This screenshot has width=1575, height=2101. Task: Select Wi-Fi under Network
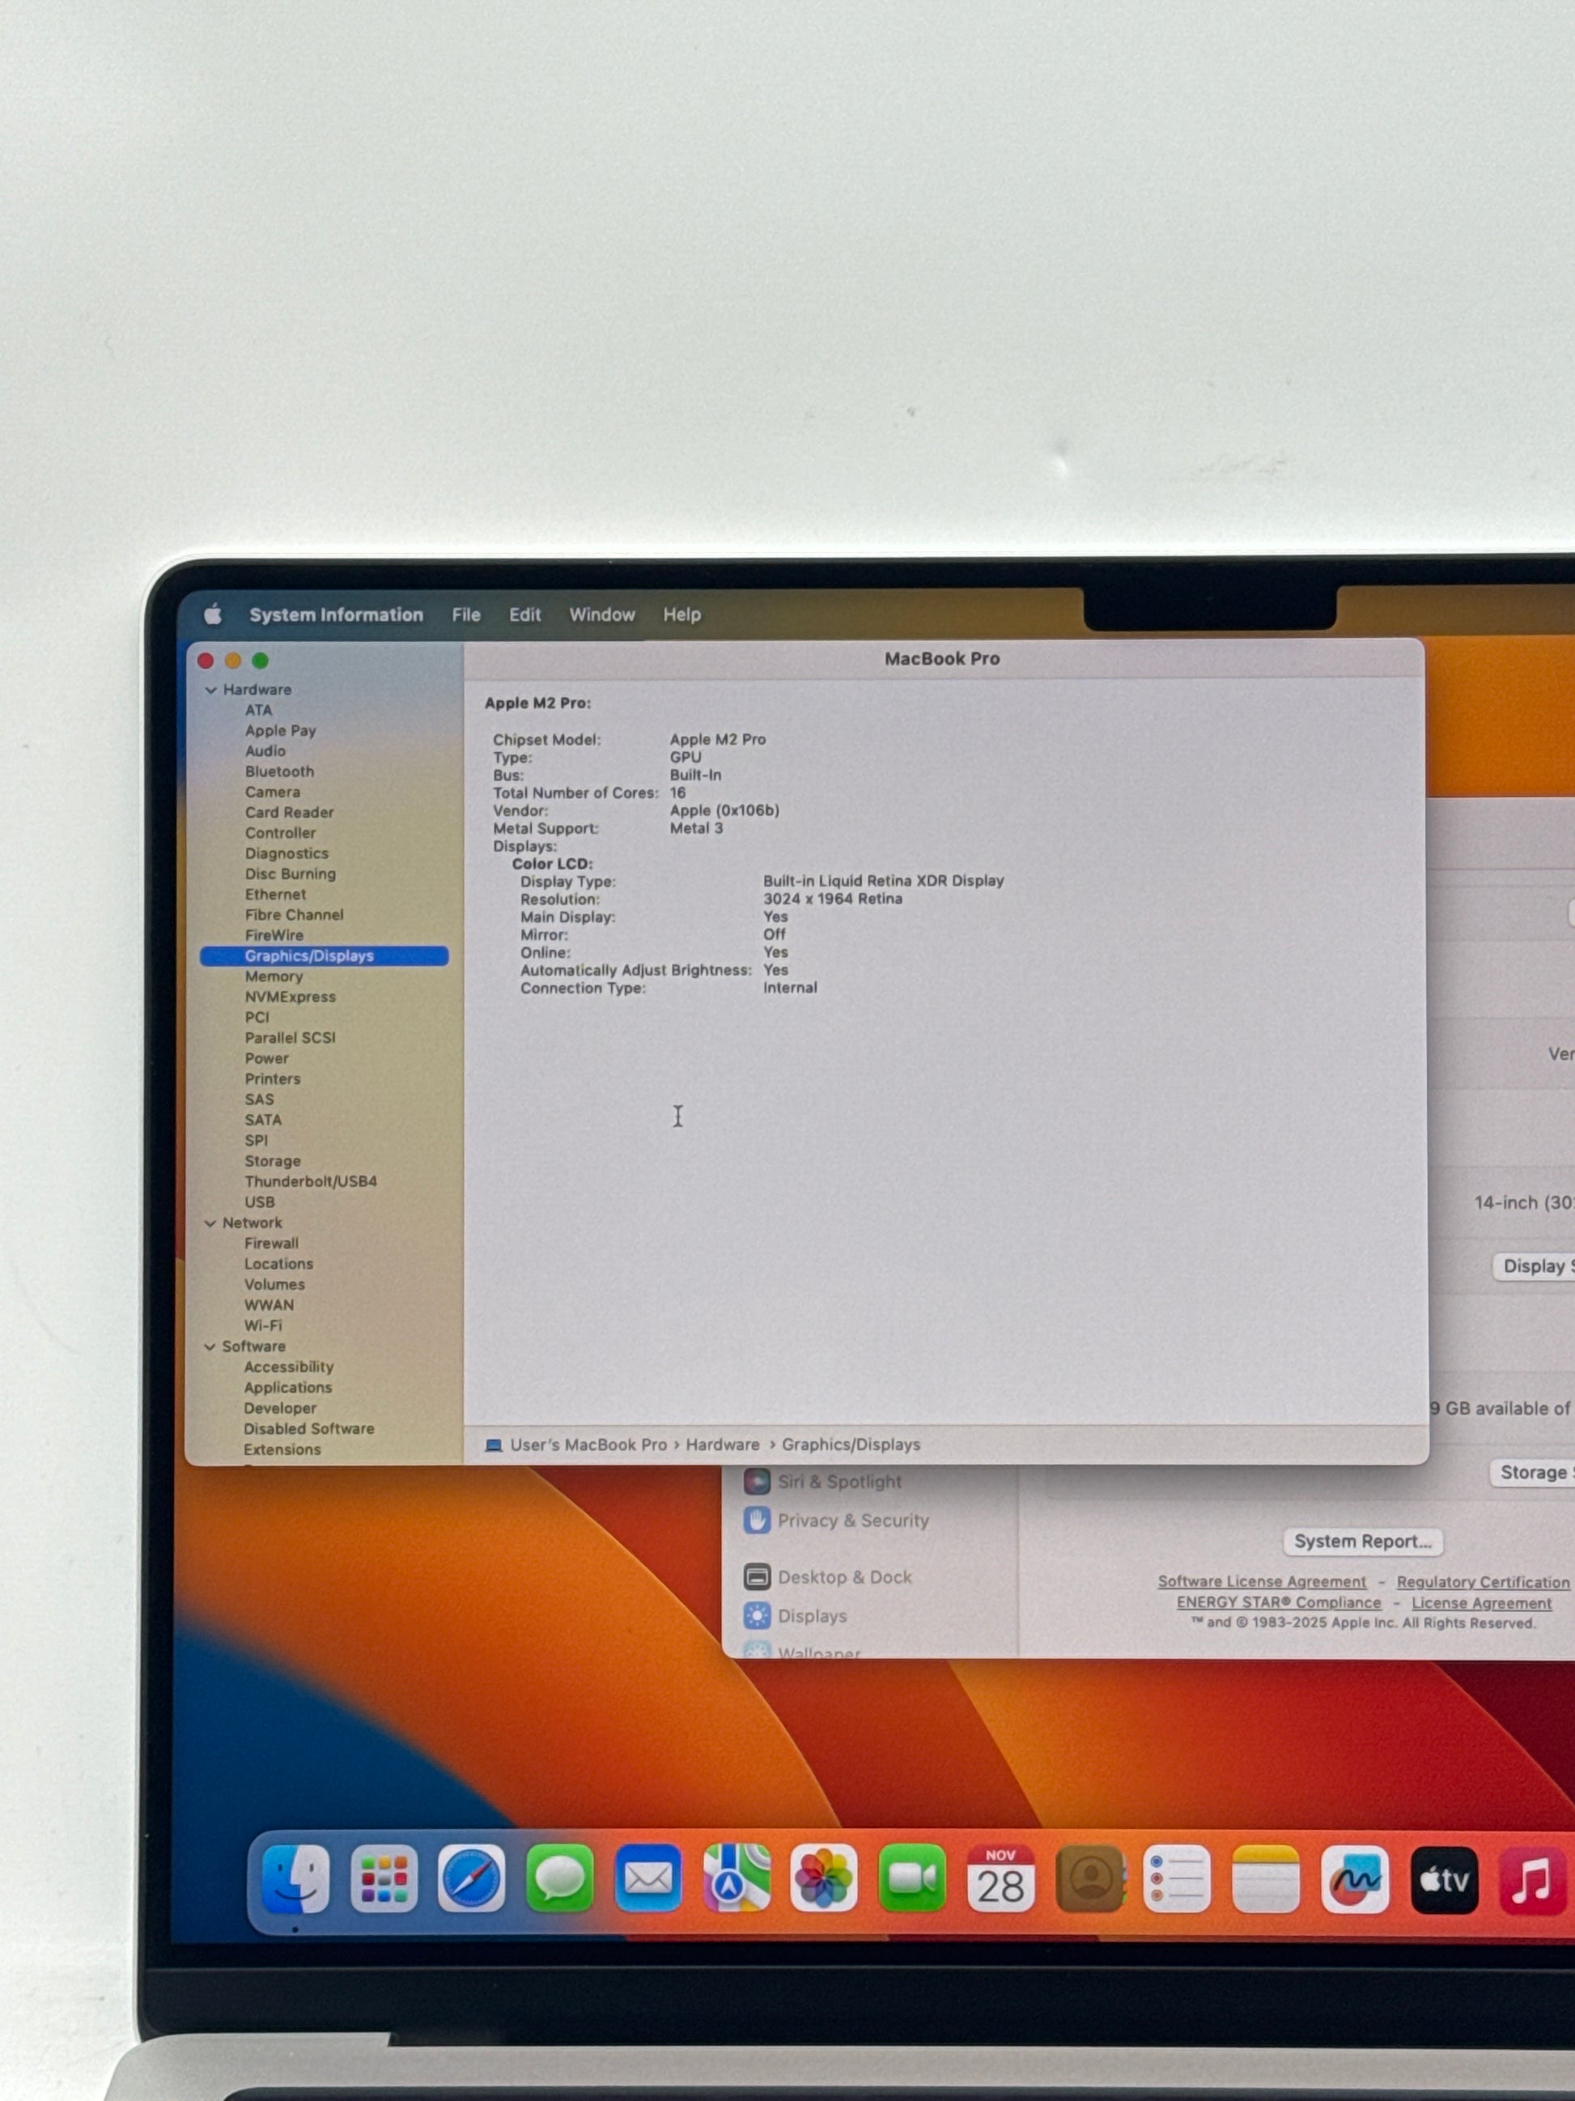tap(263, 1326)
